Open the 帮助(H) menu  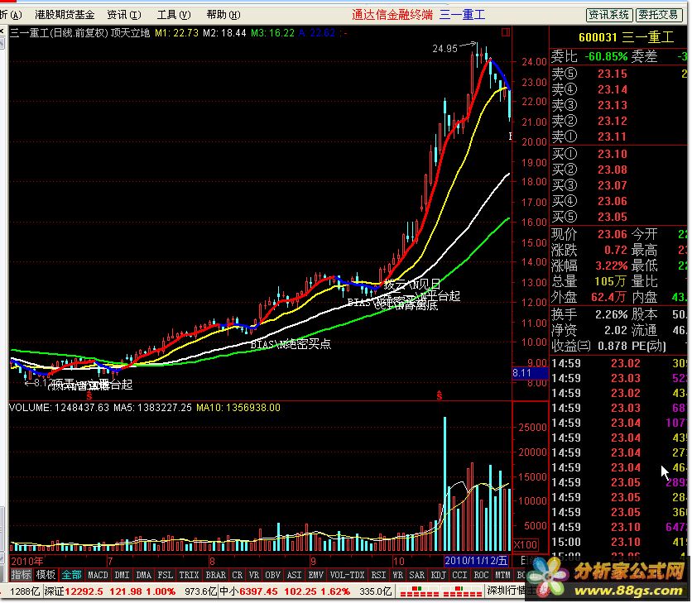(x=223, y=15)
